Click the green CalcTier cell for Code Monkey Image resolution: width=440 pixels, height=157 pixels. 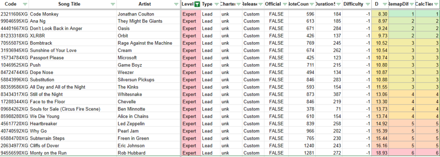point(428,14)
